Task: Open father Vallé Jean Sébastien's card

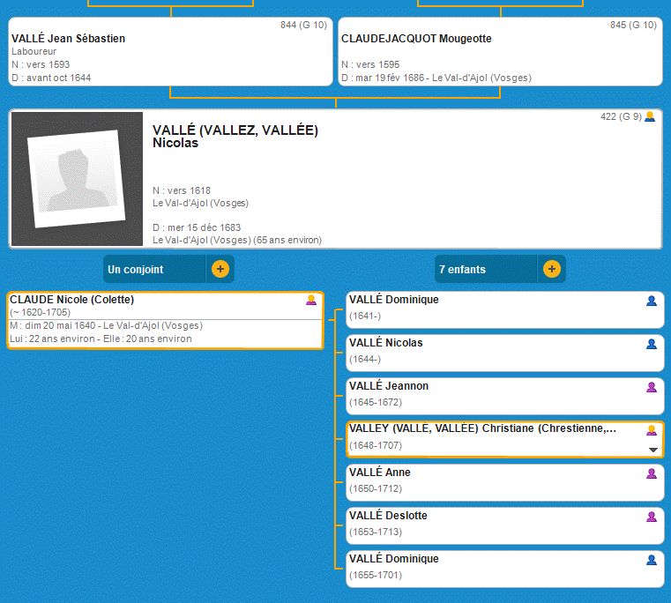Action: 69,39
